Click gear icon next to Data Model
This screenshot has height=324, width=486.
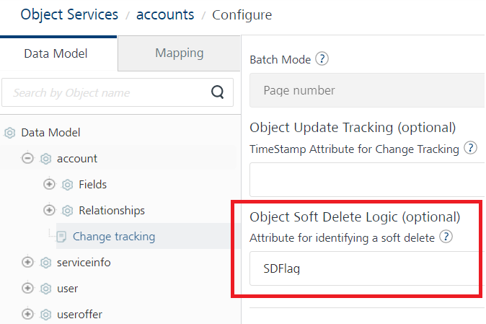pos(10,133)
